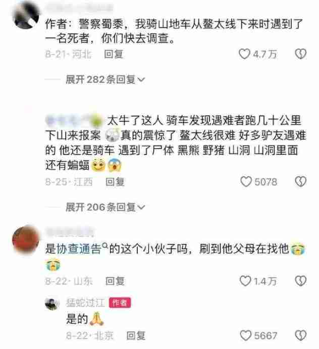The height and width of the screenshot is (349, 319).
Task: Tap broken heart on author's 是的 reply
Action: (300, 335)
